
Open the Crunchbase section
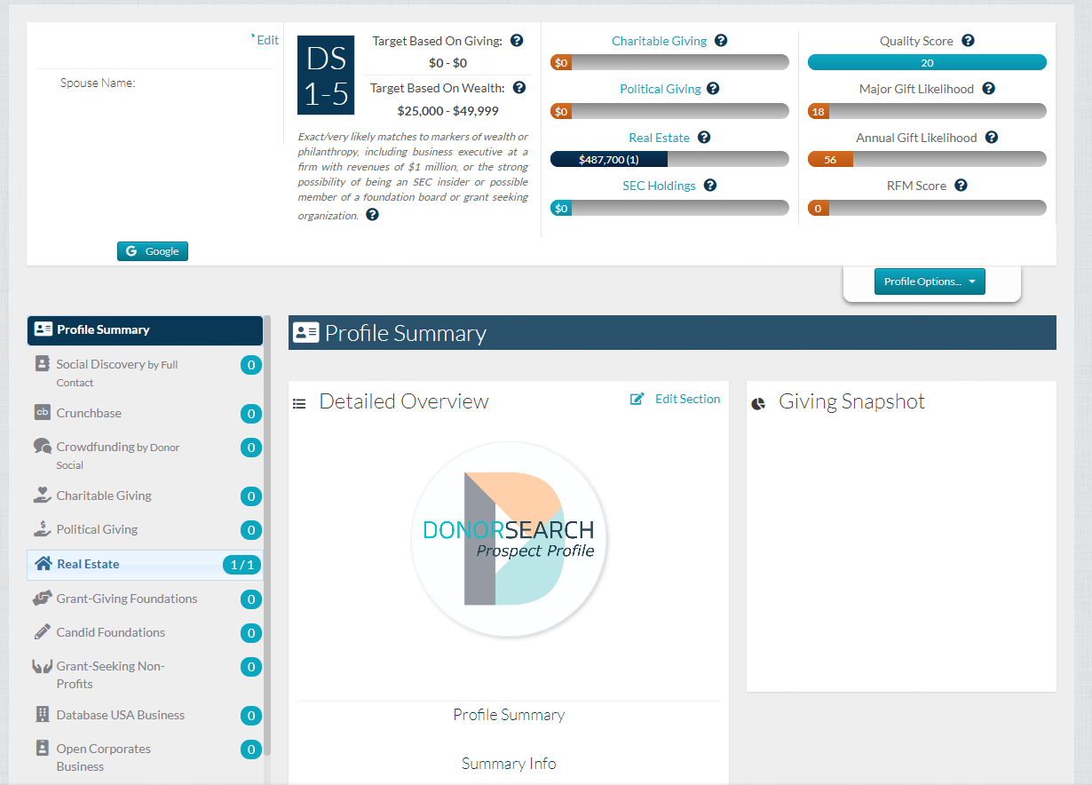145,413
